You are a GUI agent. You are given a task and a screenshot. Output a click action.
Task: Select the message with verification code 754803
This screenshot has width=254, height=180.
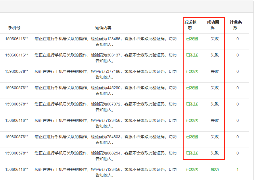[105, 140]
